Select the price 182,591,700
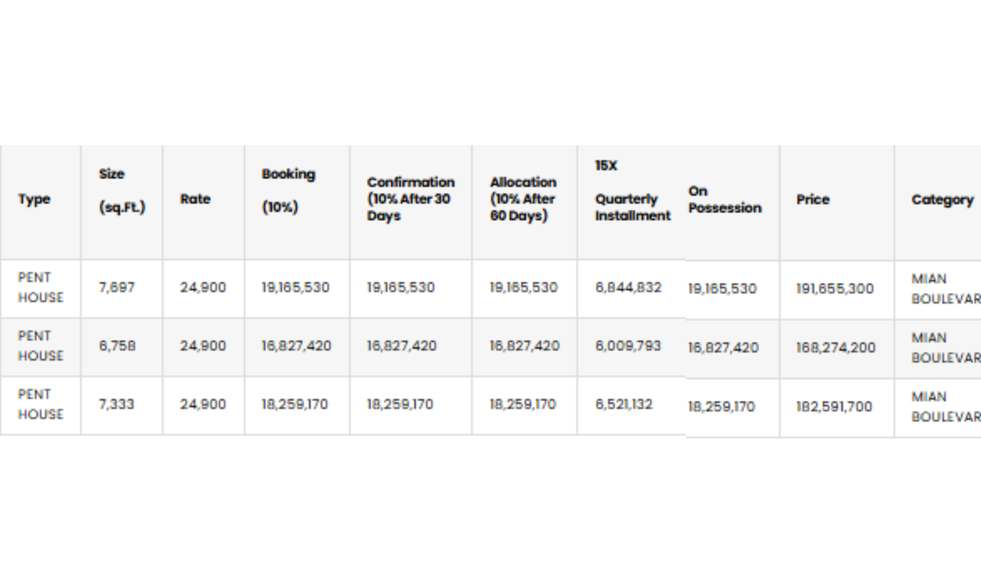This screenshot has height=581, width=981. coord(834,407)
